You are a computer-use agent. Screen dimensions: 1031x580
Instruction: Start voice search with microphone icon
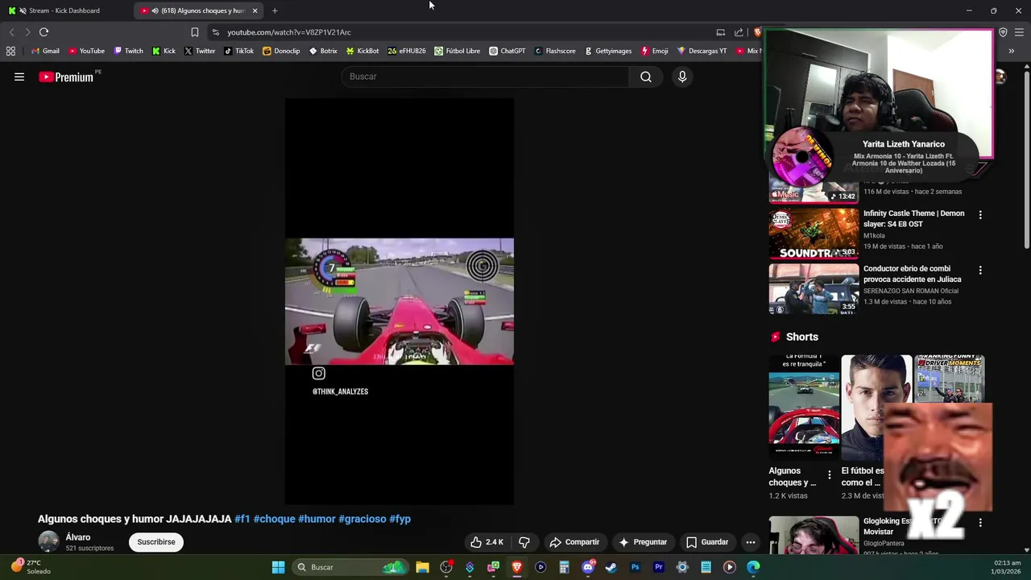pos(682,77)
